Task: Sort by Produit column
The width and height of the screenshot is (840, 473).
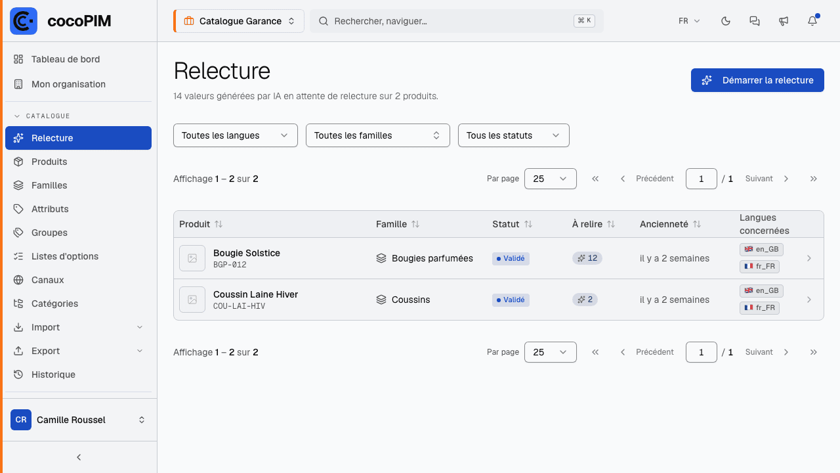Action: 201,224
